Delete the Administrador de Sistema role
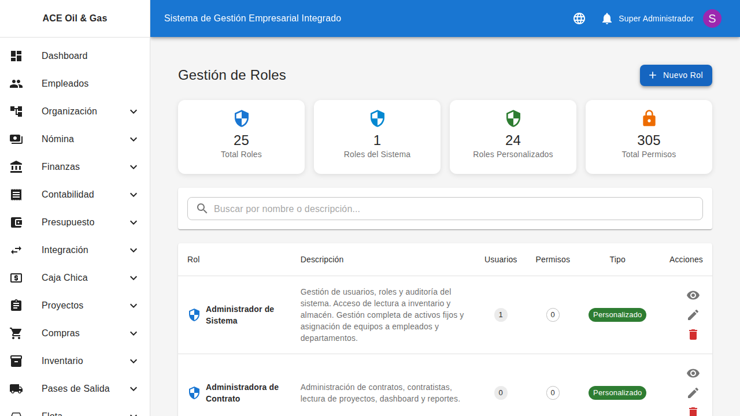 [693, 335]
